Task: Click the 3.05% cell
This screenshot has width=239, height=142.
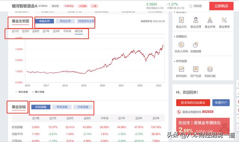Action: pyautogui.click(x=36, y=127)
